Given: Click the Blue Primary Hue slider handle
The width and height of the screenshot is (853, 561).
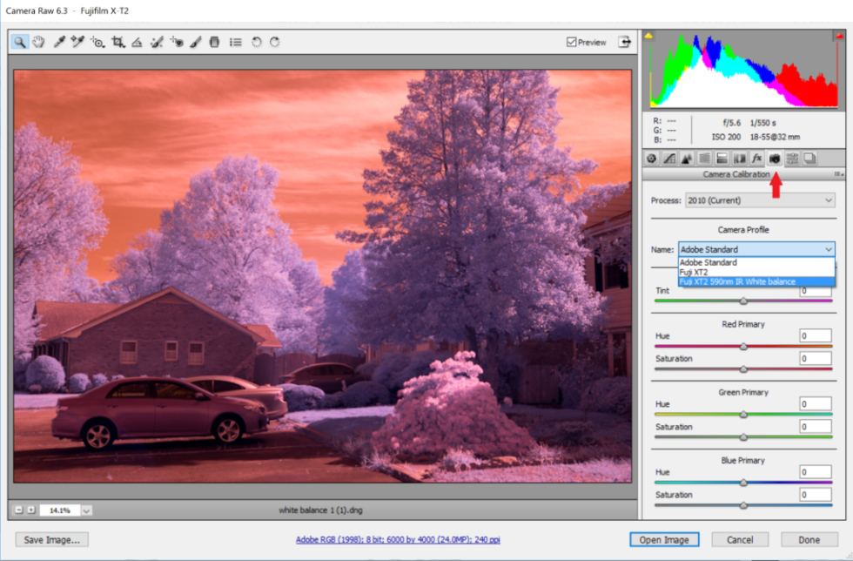Looking at the screenshot, I should click(x=743, y=483).
